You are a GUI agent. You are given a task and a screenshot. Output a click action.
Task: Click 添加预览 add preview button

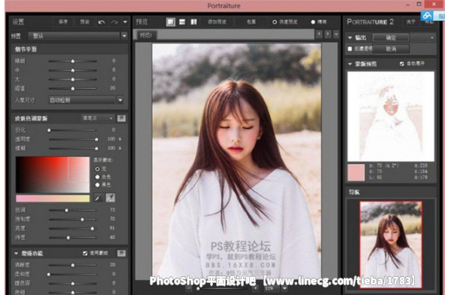pos(217,22)
